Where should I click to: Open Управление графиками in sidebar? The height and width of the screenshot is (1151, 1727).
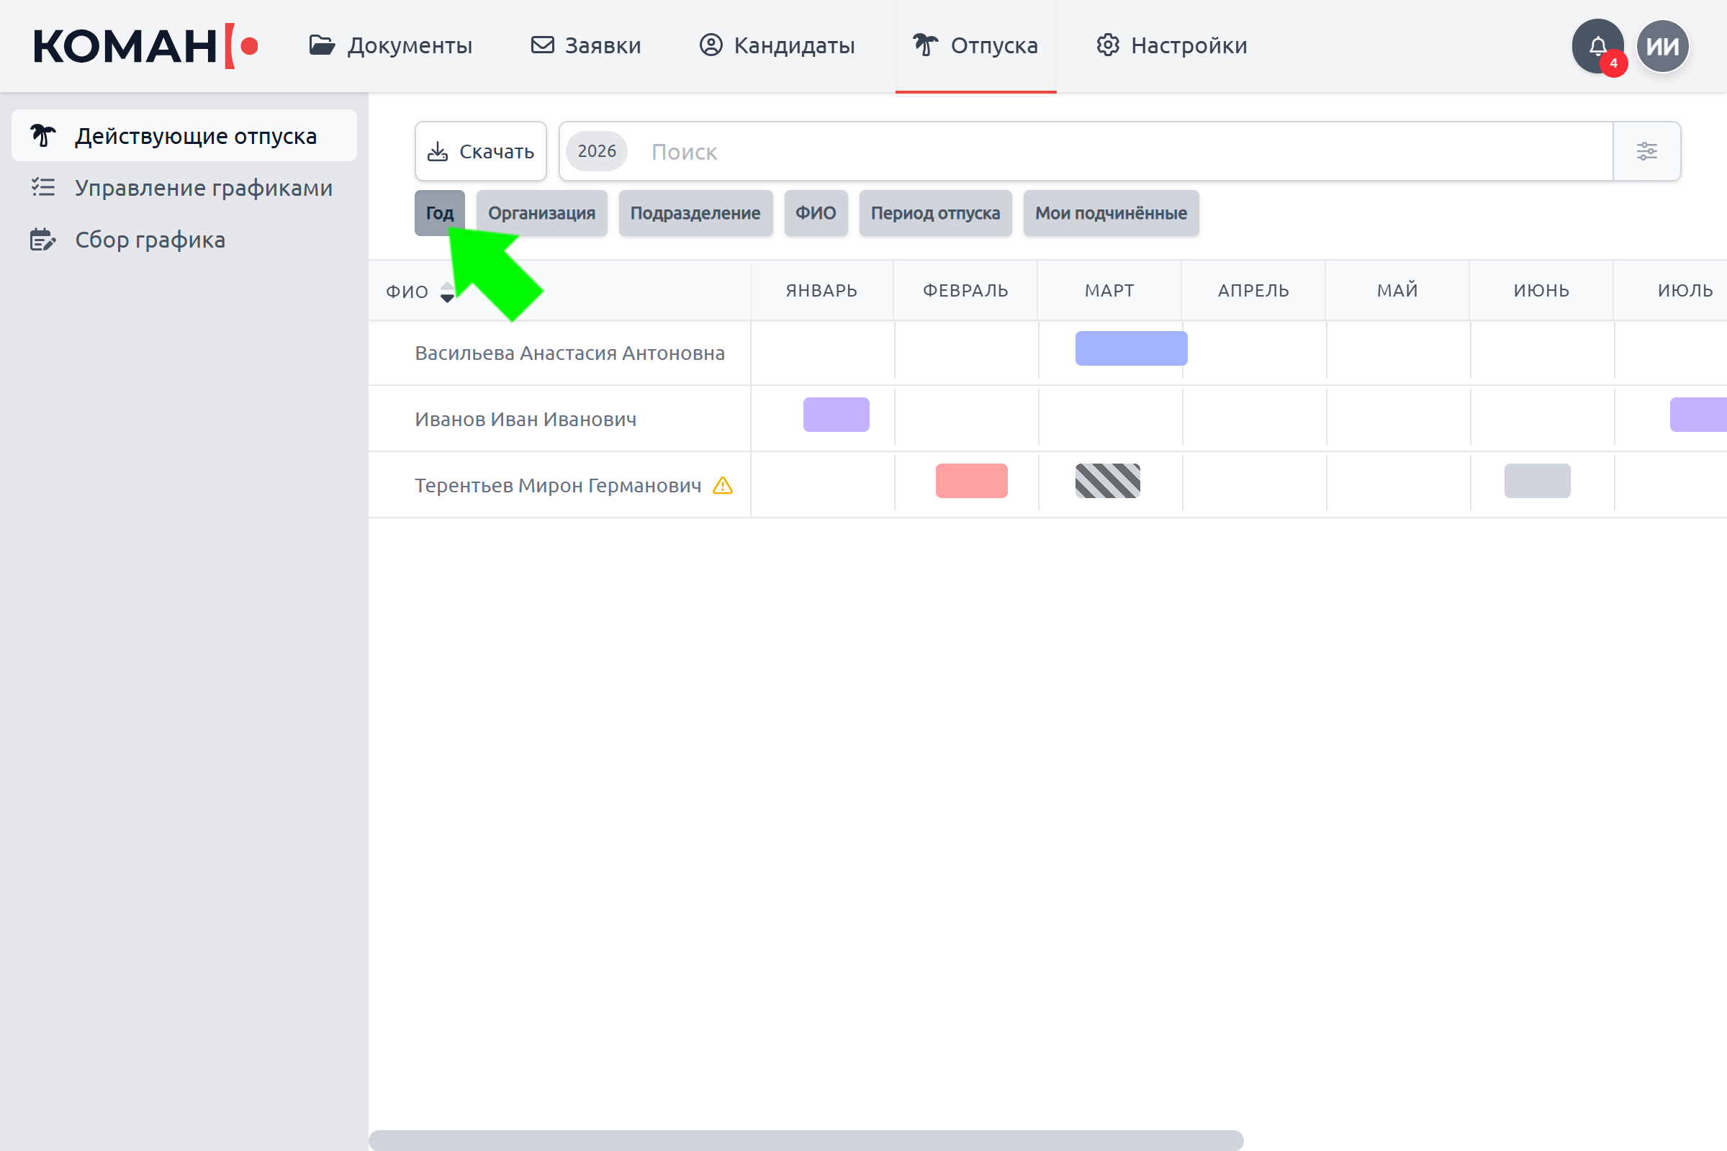click(x=203, y=188)
